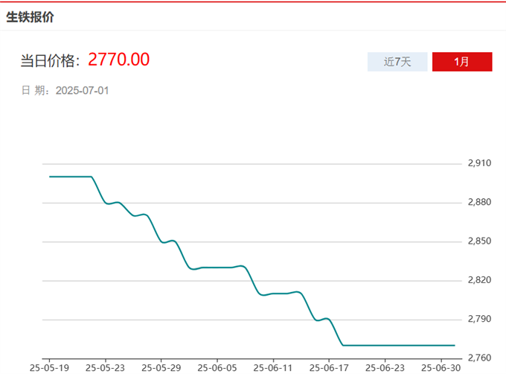
Task: Click the 25-05-29 x-axis date label
Action: click(161, 367)
